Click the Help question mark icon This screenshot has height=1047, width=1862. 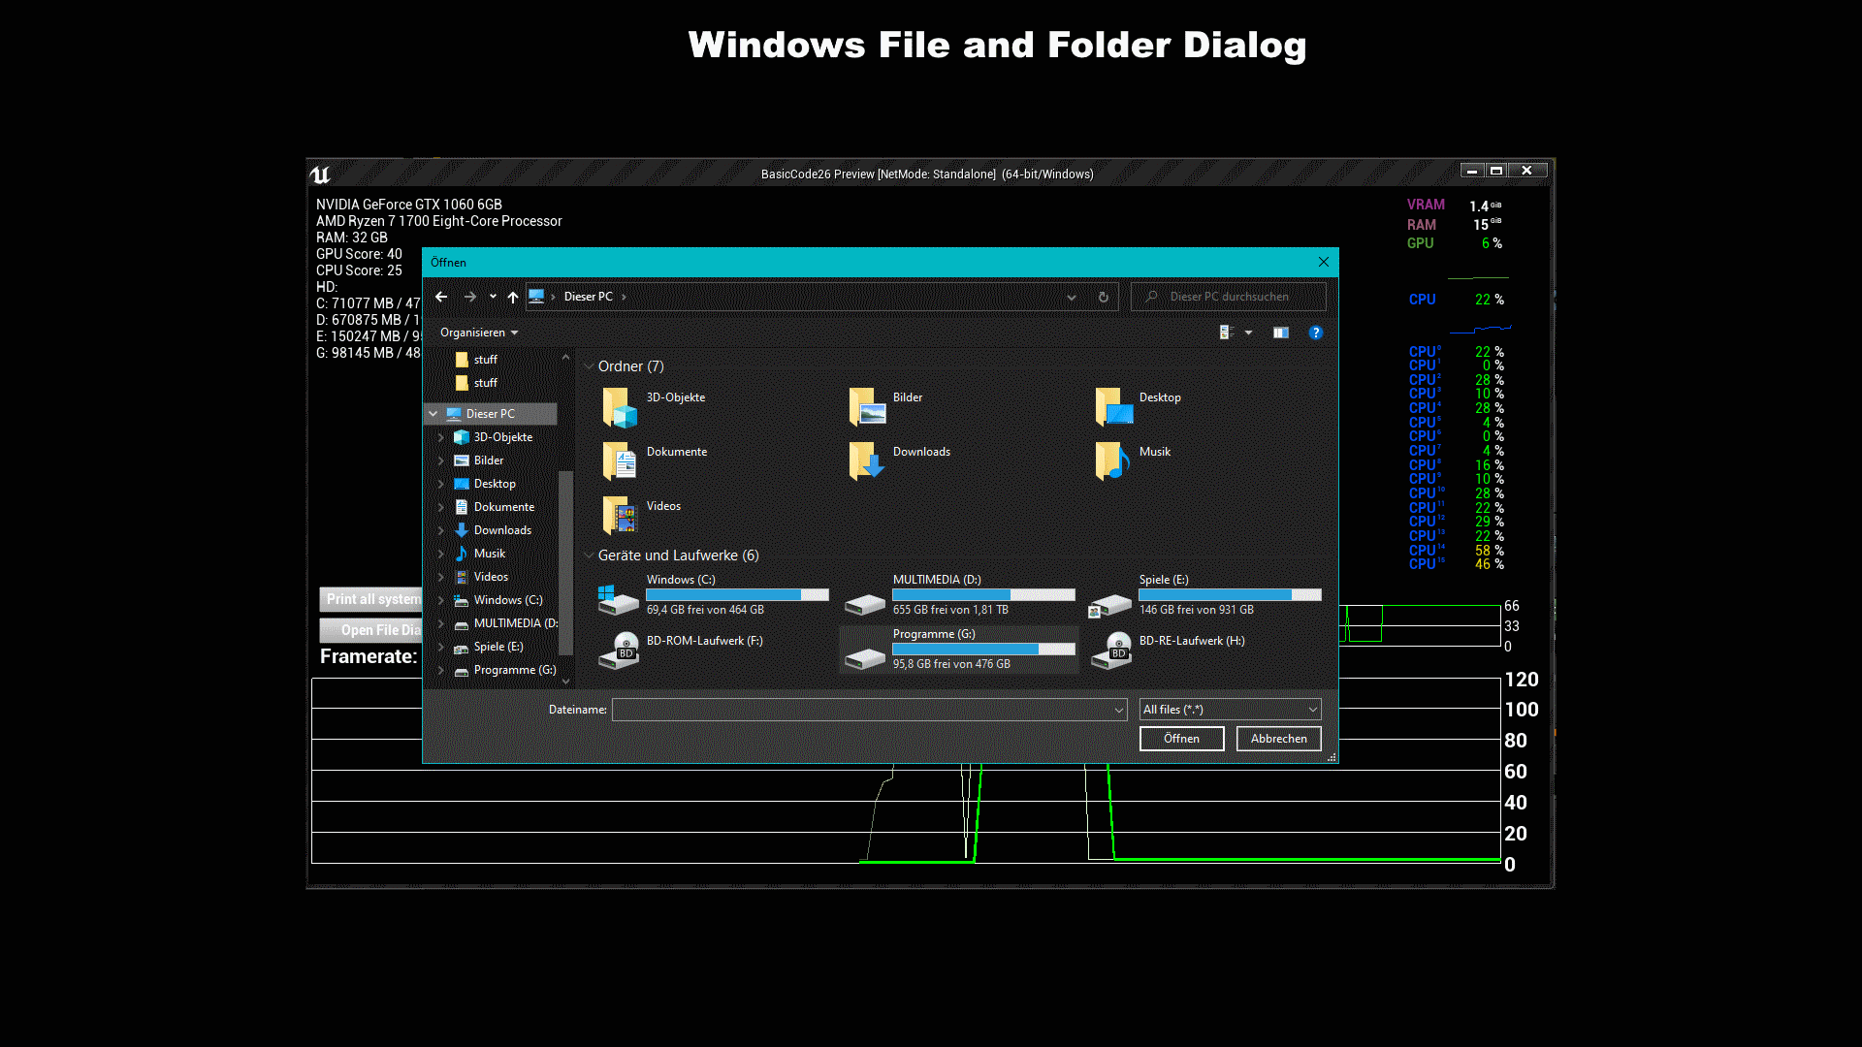click(1316, 333)
